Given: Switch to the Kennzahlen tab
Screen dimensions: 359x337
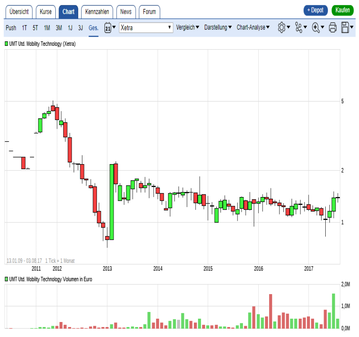Looking at the screenshot, I should pos(97,12).
